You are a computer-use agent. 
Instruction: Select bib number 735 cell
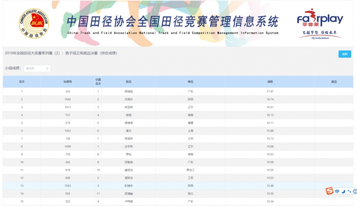click(68, 154)
